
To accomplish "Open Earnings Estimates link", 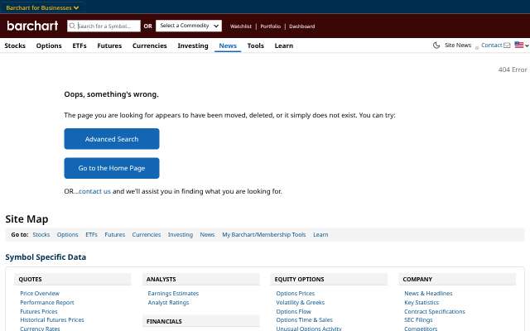I will (x=173, y=294).
